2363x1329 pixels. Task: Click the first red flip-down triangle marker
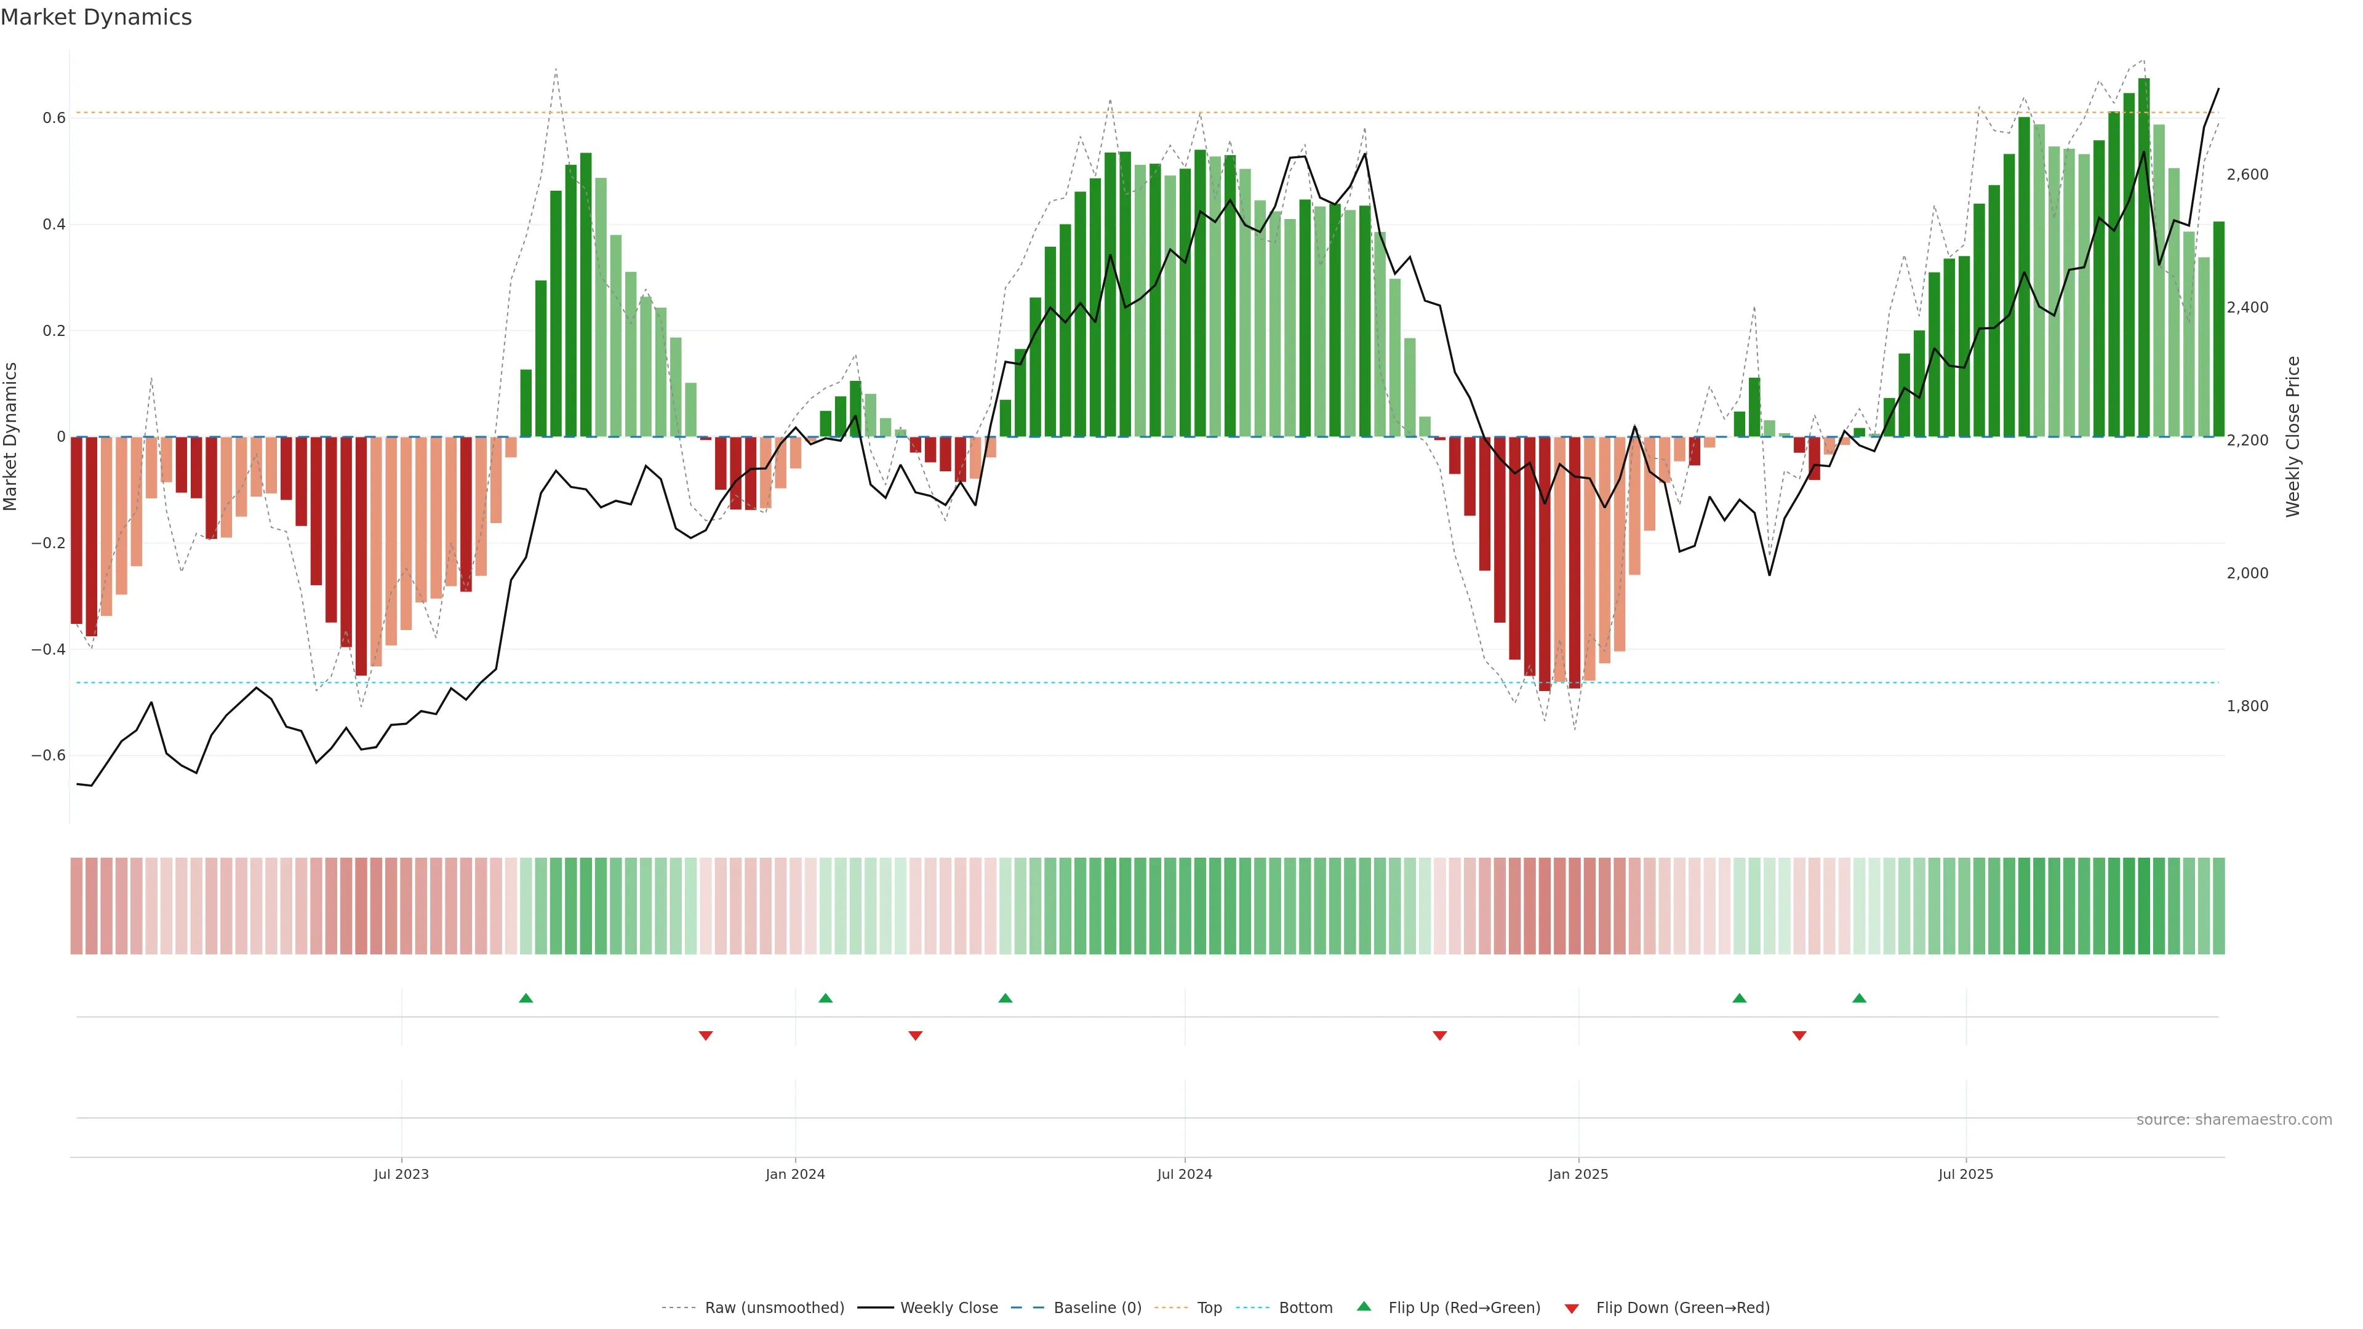pos(705,1036)
